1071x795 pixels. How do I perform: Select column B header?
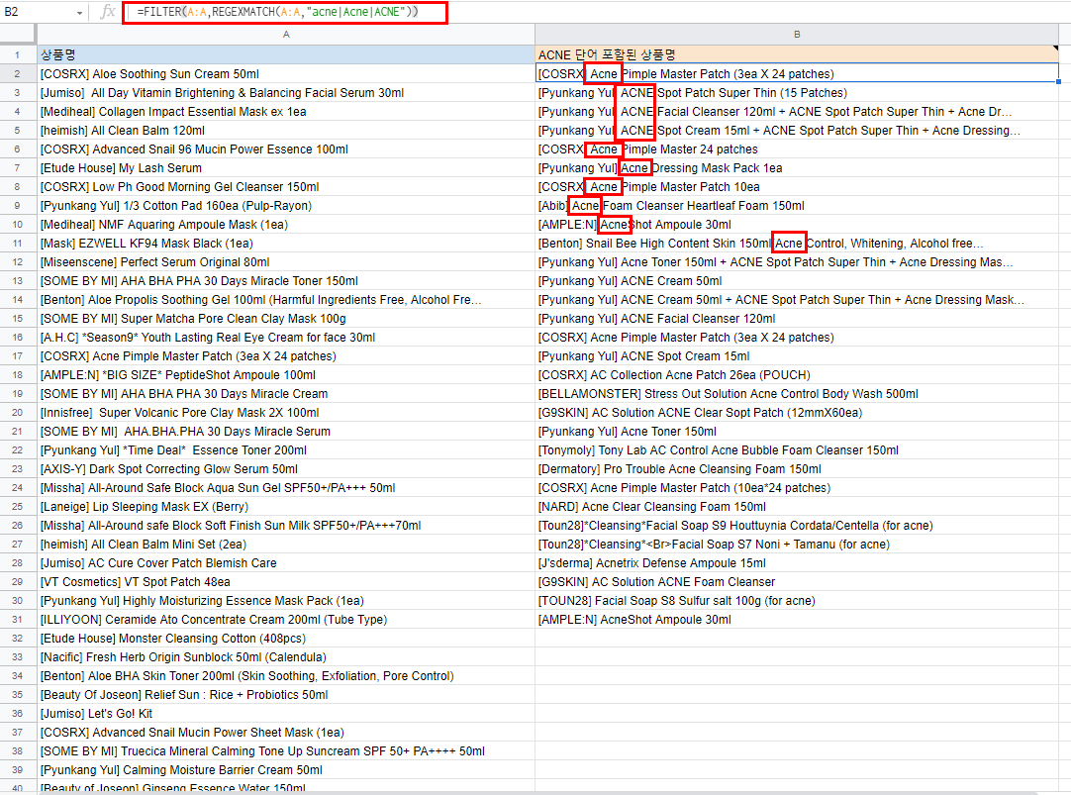(x=797, y=34)
